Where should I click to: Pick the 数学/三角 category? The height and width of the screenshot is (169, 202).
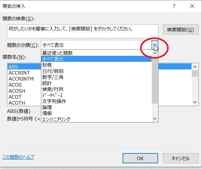click(x=53, y=77)
